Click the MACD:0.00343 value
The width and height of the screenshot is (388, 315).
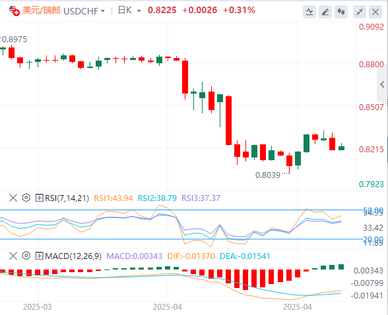click(135, 256)
